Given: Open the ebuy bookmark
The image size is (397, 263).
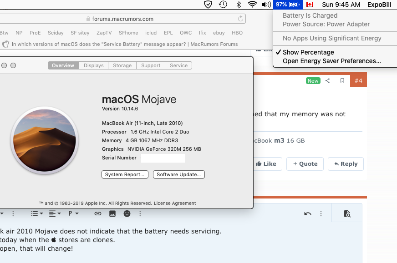Looking at the screenshot, I should [x=219, y=33].
